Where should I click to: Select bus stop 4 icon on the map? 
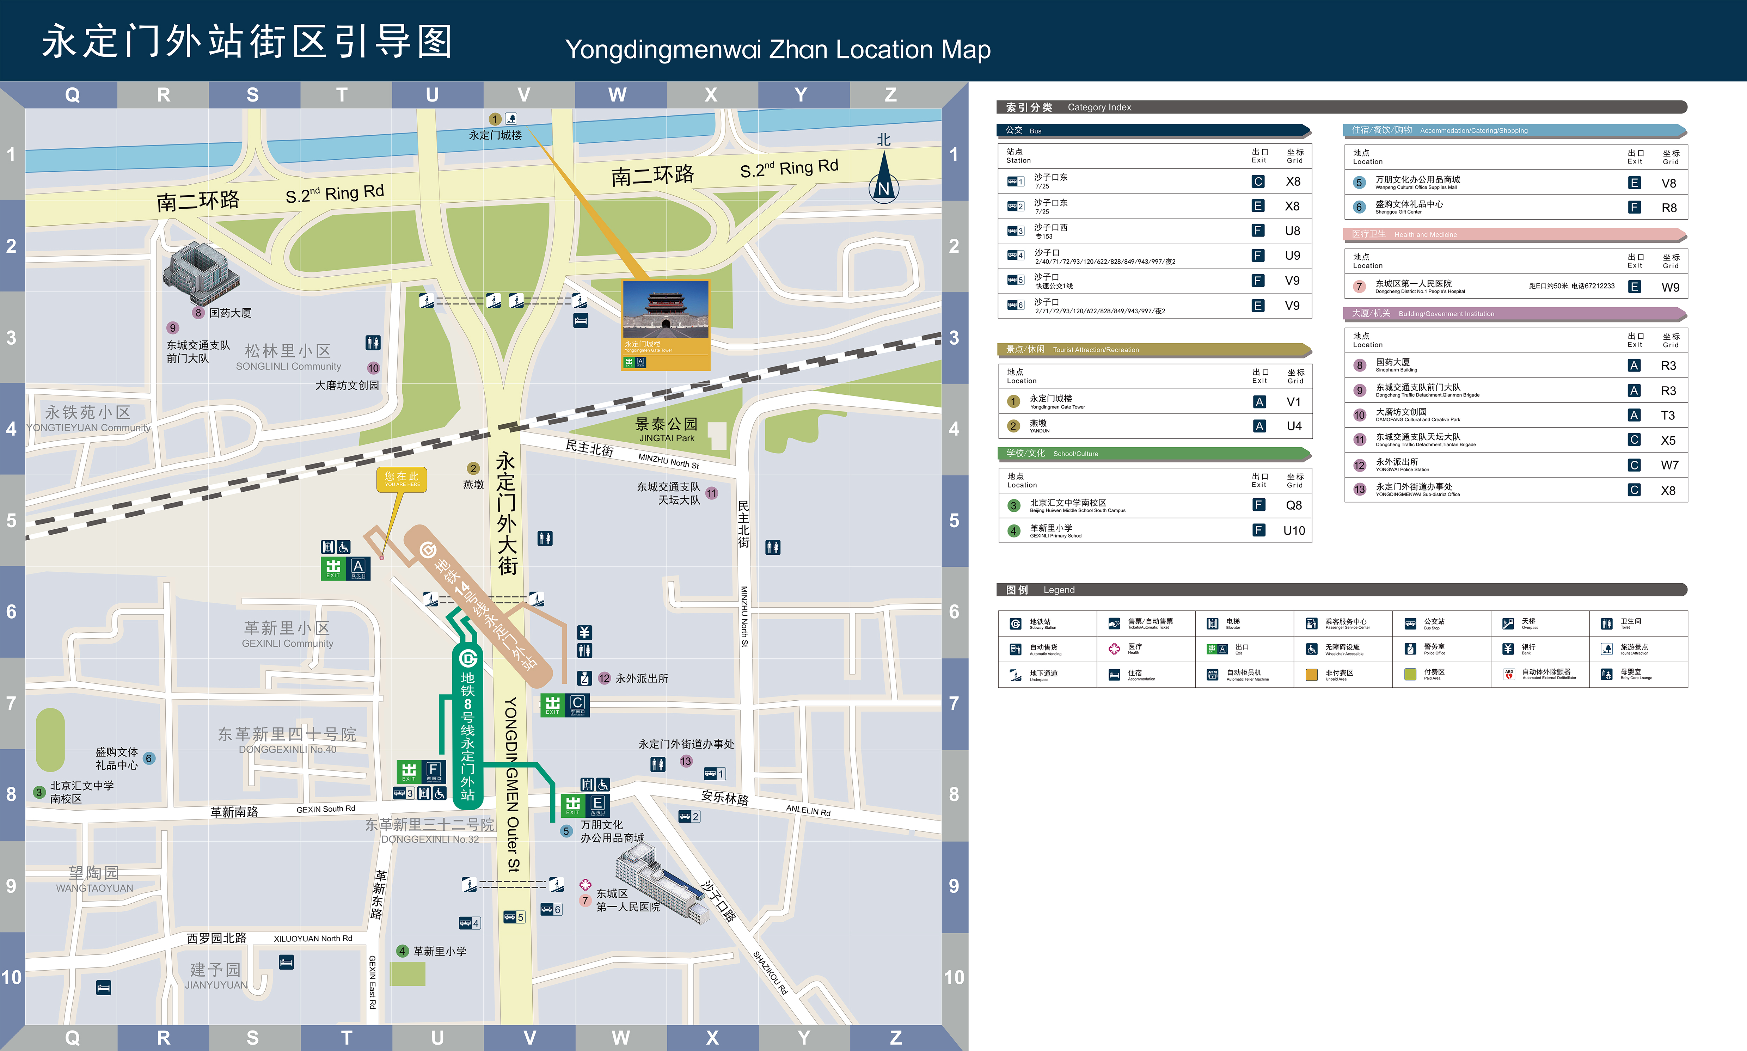click(x=470, y=923)
